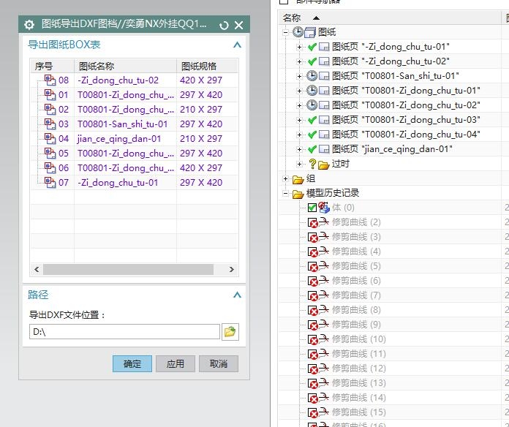
Task: Toggle checkbox for 修剪曲线 (9)
Action: pos(312,325)
